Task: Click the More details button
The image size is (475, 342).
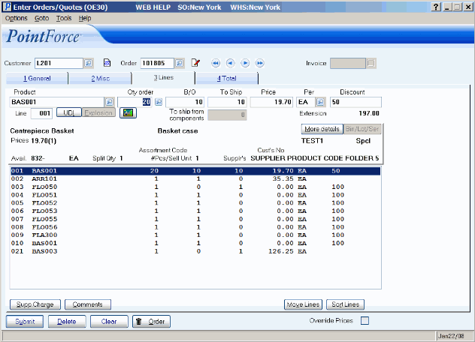Action: click(x=322, y=129)
